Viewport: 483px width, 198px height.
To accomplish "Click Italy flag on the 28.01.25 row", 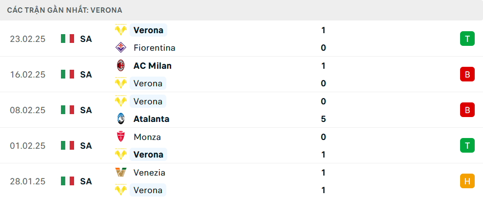I will [67, 181].
